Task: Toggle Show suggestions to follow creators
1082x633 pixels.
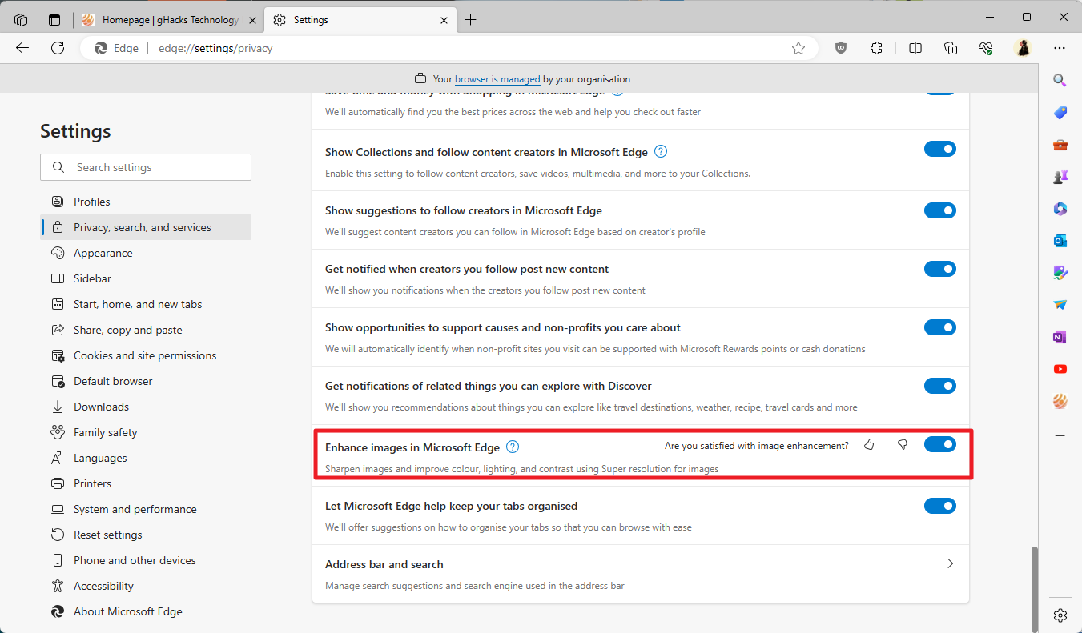Action: pos(940,210)
